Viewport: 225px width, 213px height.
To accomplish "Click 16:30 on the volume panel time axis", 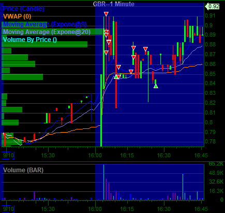I will [164, 209].
